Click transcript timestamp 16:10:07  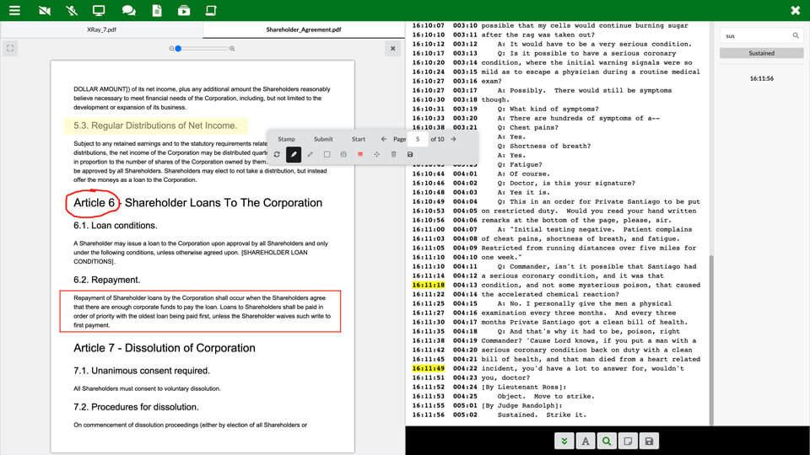(x=429, y=25)
